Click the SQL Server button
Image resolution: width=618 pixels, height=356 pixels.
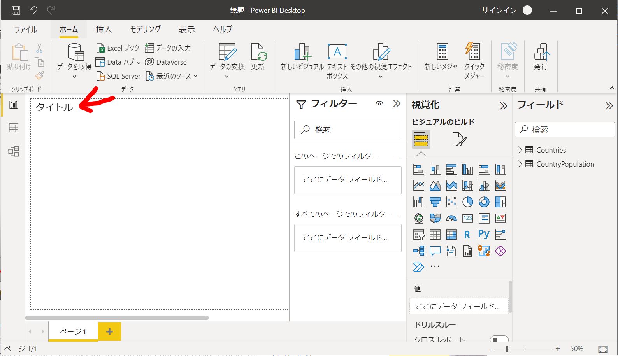point(118,76)
